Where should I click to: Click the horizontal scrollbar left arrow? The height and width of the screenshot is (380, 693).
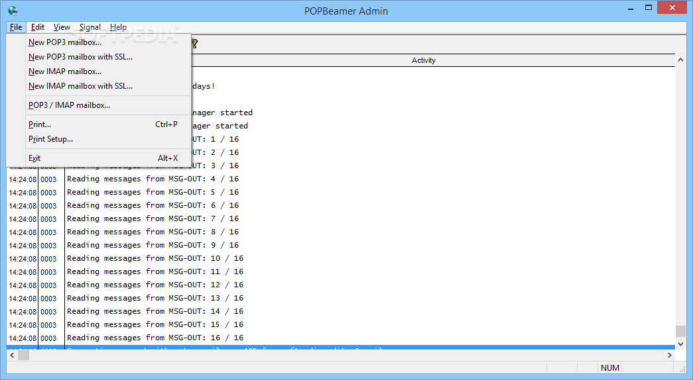pyautogui.click(x=12, y=355)
